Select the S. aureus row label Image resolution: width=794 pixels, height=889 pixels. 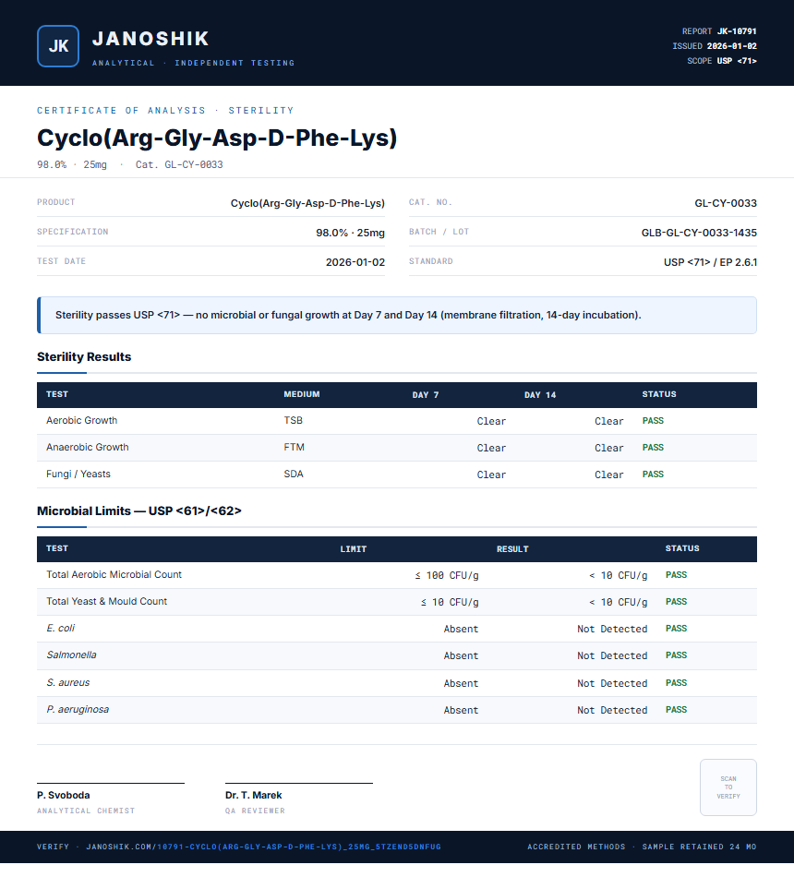tap(68, 682)
